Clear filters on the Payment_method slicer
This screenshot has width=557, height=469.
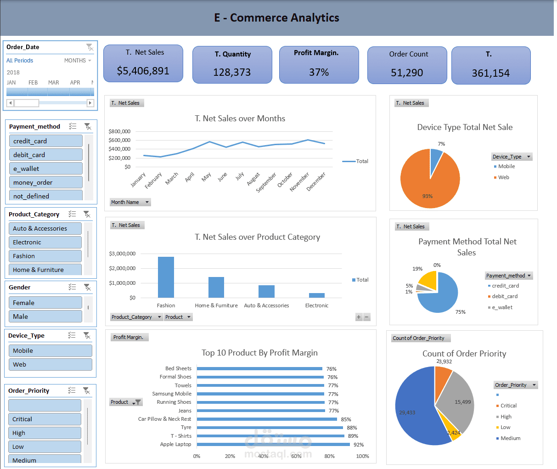click(x=87, y=126)
